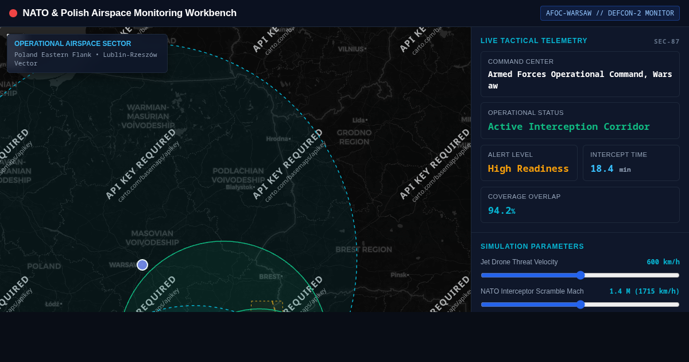Screen dimensions: 689x362
Task: Click the Hrodna city label on map
Action: click(278, 138)
